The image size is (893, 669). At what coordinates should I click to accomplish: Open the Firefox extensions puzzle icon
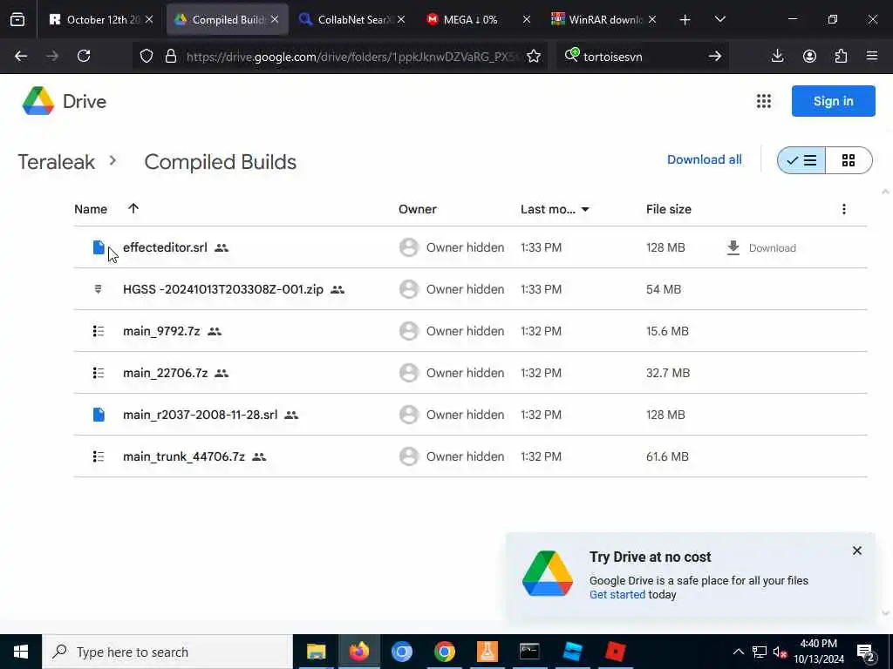point(841,56)
